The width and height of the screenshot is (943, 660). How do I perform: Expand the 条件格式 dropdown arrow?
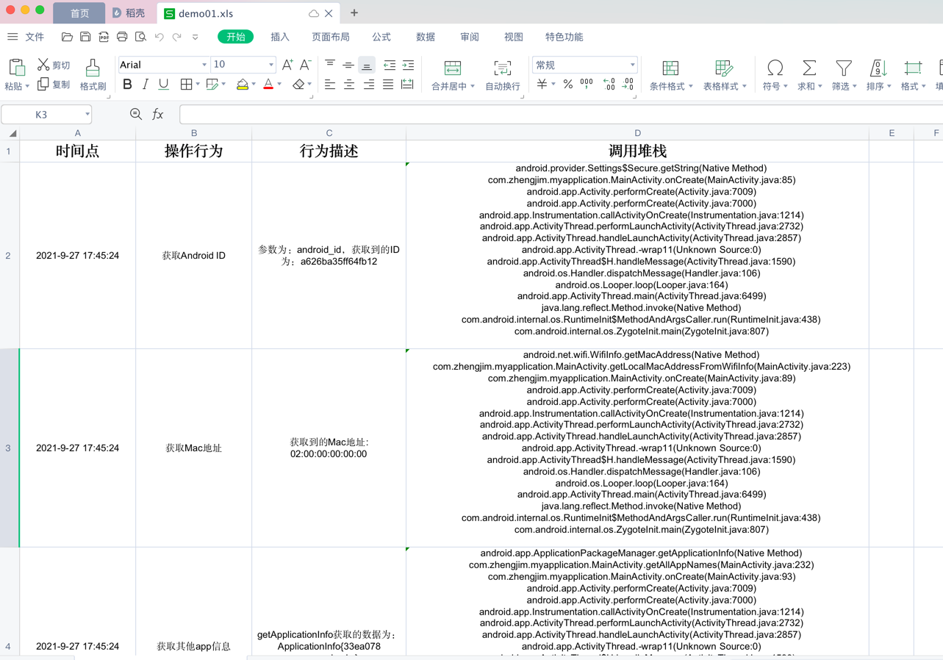tap(691, 87)
